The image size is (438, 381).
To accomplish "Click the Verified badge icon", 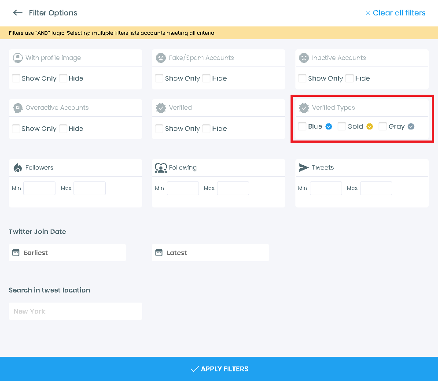I will coord(161,108).
